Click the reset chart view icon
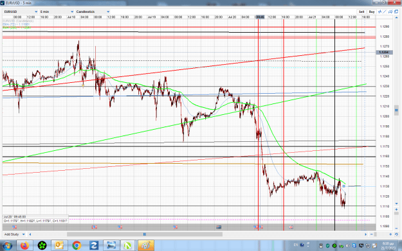This screenshot has width=402, height=251. click(x=396, y=234)
